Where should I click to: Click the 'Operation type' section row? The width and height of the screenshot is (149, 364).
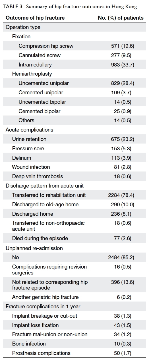[74, 27]
